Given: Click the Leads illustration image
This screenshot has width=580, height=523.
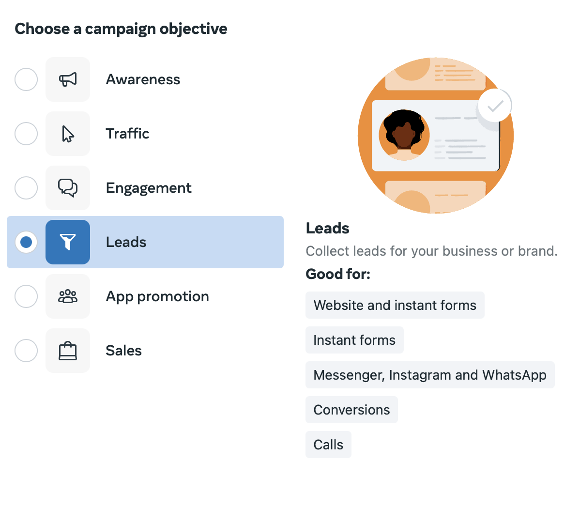Looking at the screenshot, I should 435,136.
